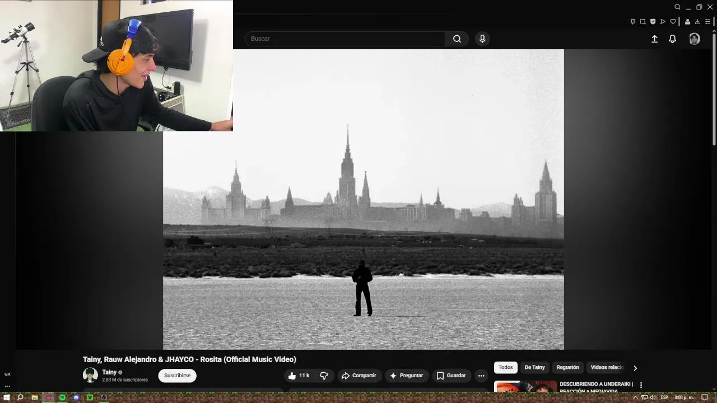Subscribe with the Suscribirse button
Screen dimensions: 717x403
177,376
